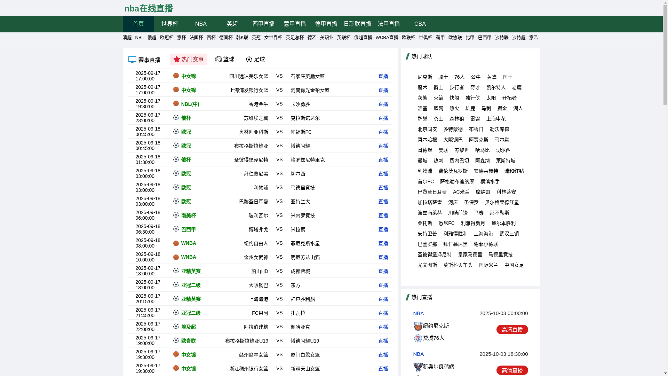Click time cell 2025-09-18 06:30:00
Screen dimensions: 668x376
coord(148,229)
